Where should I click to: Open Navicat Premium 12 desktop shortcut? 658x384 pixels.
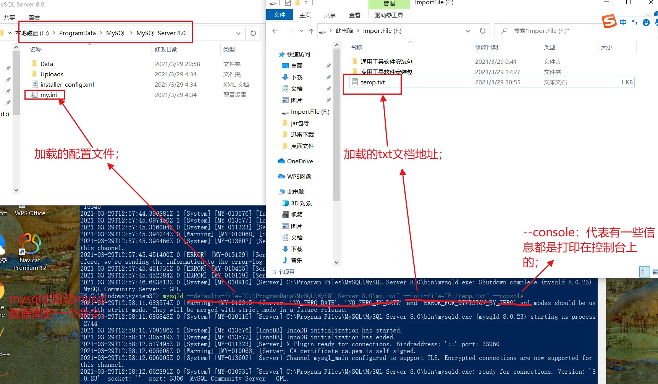coord(30,252)
